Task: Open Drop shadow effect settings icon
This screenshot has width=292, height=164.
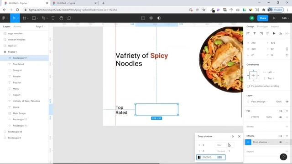Action: pos(248,142)
